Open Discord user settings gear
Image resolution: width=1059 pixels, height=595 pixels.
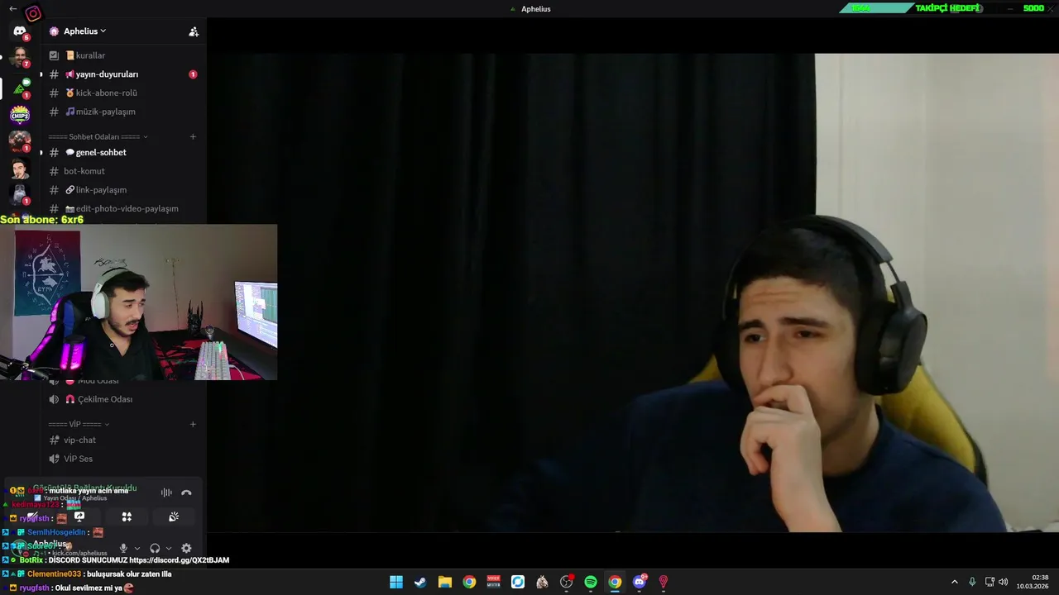pyautogui.click(x=186, y=548)
